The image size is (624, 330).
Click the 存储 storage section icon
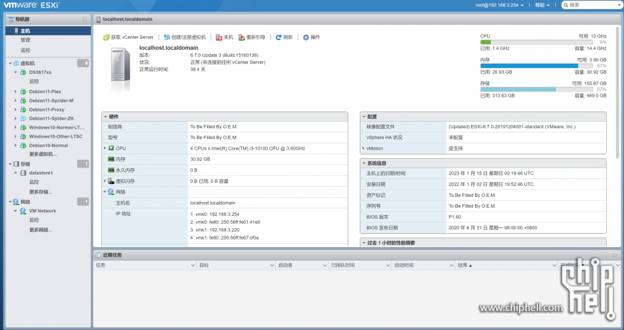click(x=17, y=164)
